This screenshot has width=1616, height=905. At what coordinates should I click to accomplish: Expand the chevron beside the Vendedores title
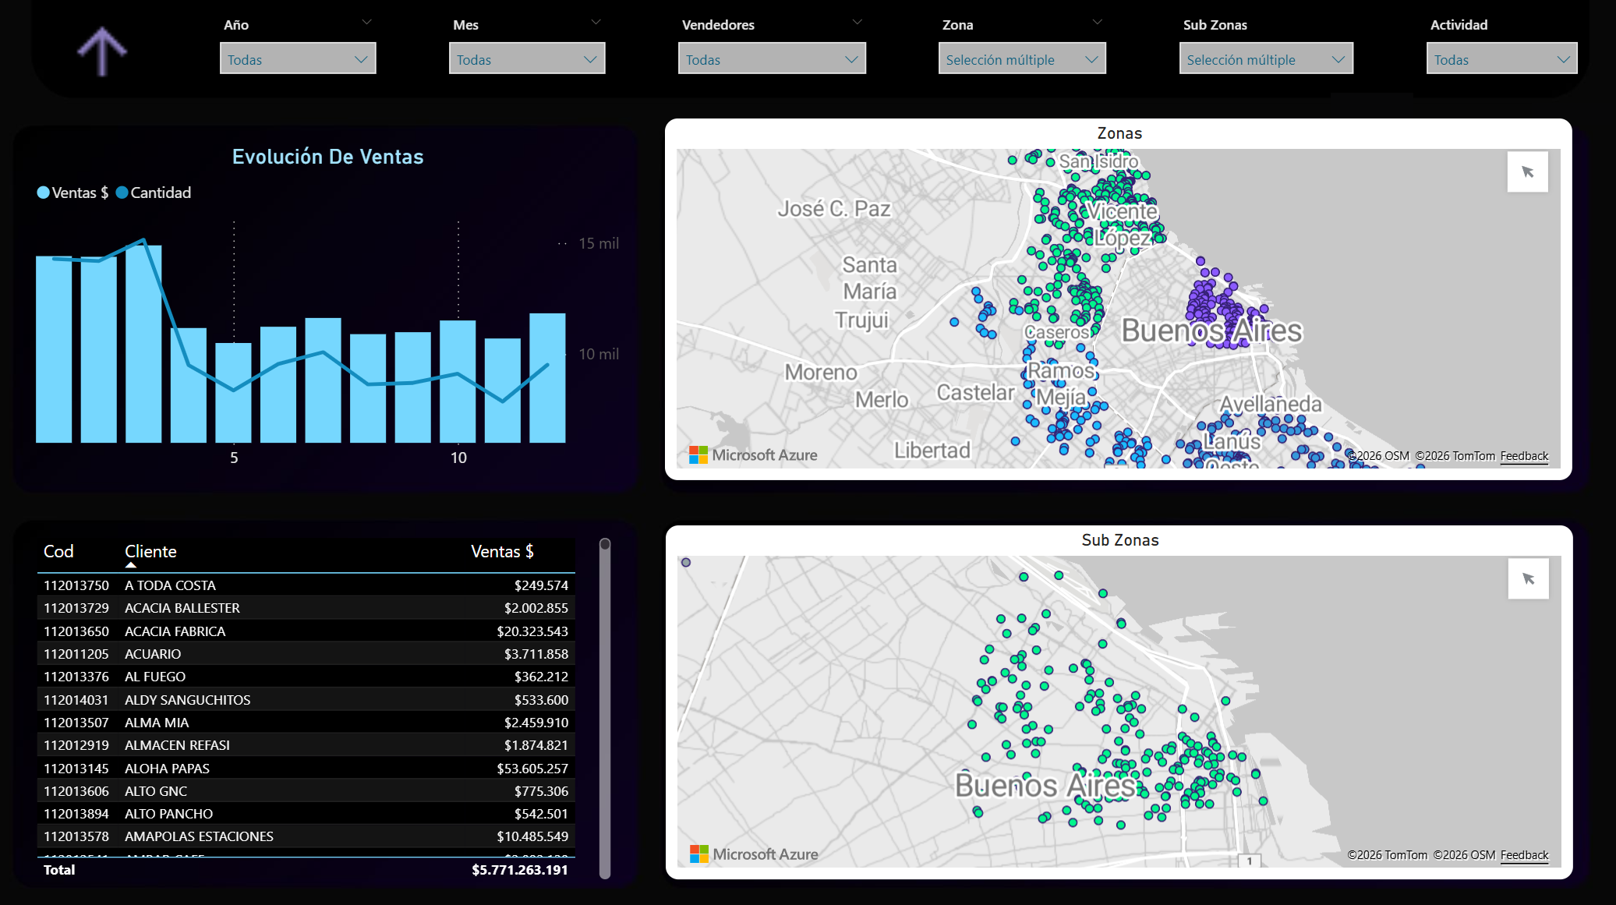(858, 22)
